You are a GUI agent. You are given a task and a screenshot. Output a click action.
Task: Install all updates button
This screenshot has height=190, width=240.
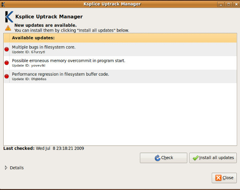pos(213,158)
